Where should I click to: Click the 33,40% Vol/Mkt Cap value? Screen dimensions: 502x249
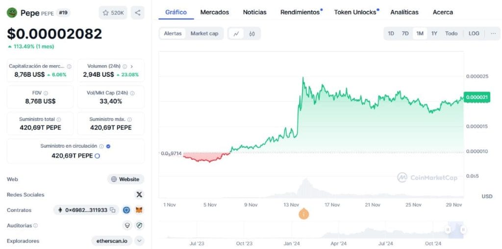111,101
